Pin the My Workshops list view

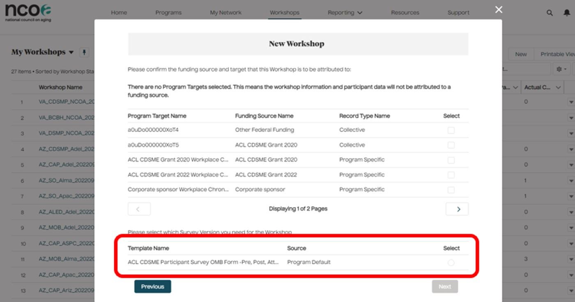tap(84, 52)
